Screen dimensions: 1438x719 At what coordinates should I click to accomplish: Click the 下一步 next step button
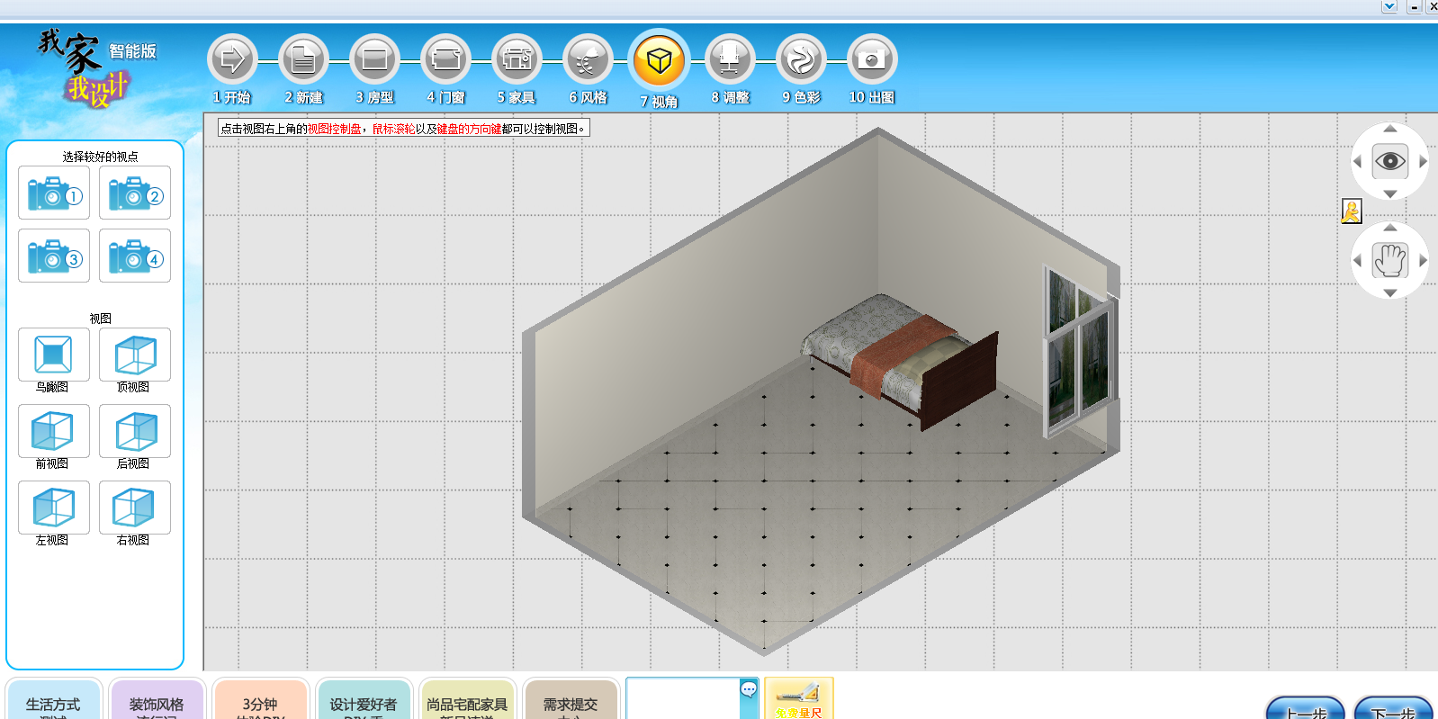click(1392, 710)
